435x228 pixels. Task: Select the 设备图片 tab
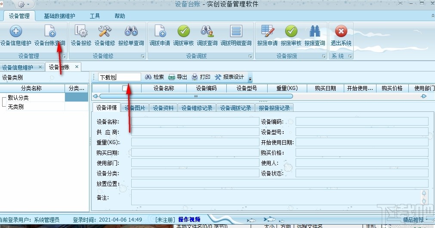pyautogui.click(x=135, y=108)
